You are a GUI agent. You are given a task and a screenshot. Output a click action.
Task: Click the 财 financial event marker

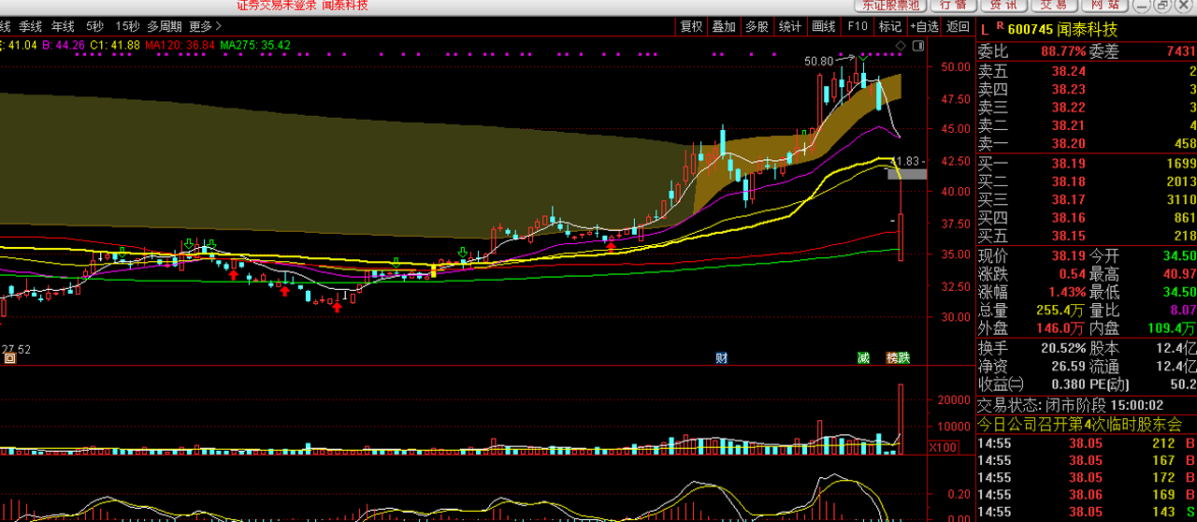click(x=721, y=357)
